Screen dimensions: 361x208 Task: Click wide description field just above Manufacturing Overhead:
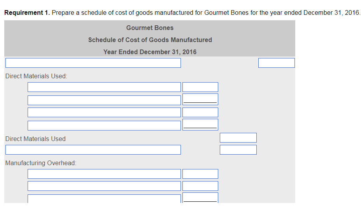(x=93, y=150)
